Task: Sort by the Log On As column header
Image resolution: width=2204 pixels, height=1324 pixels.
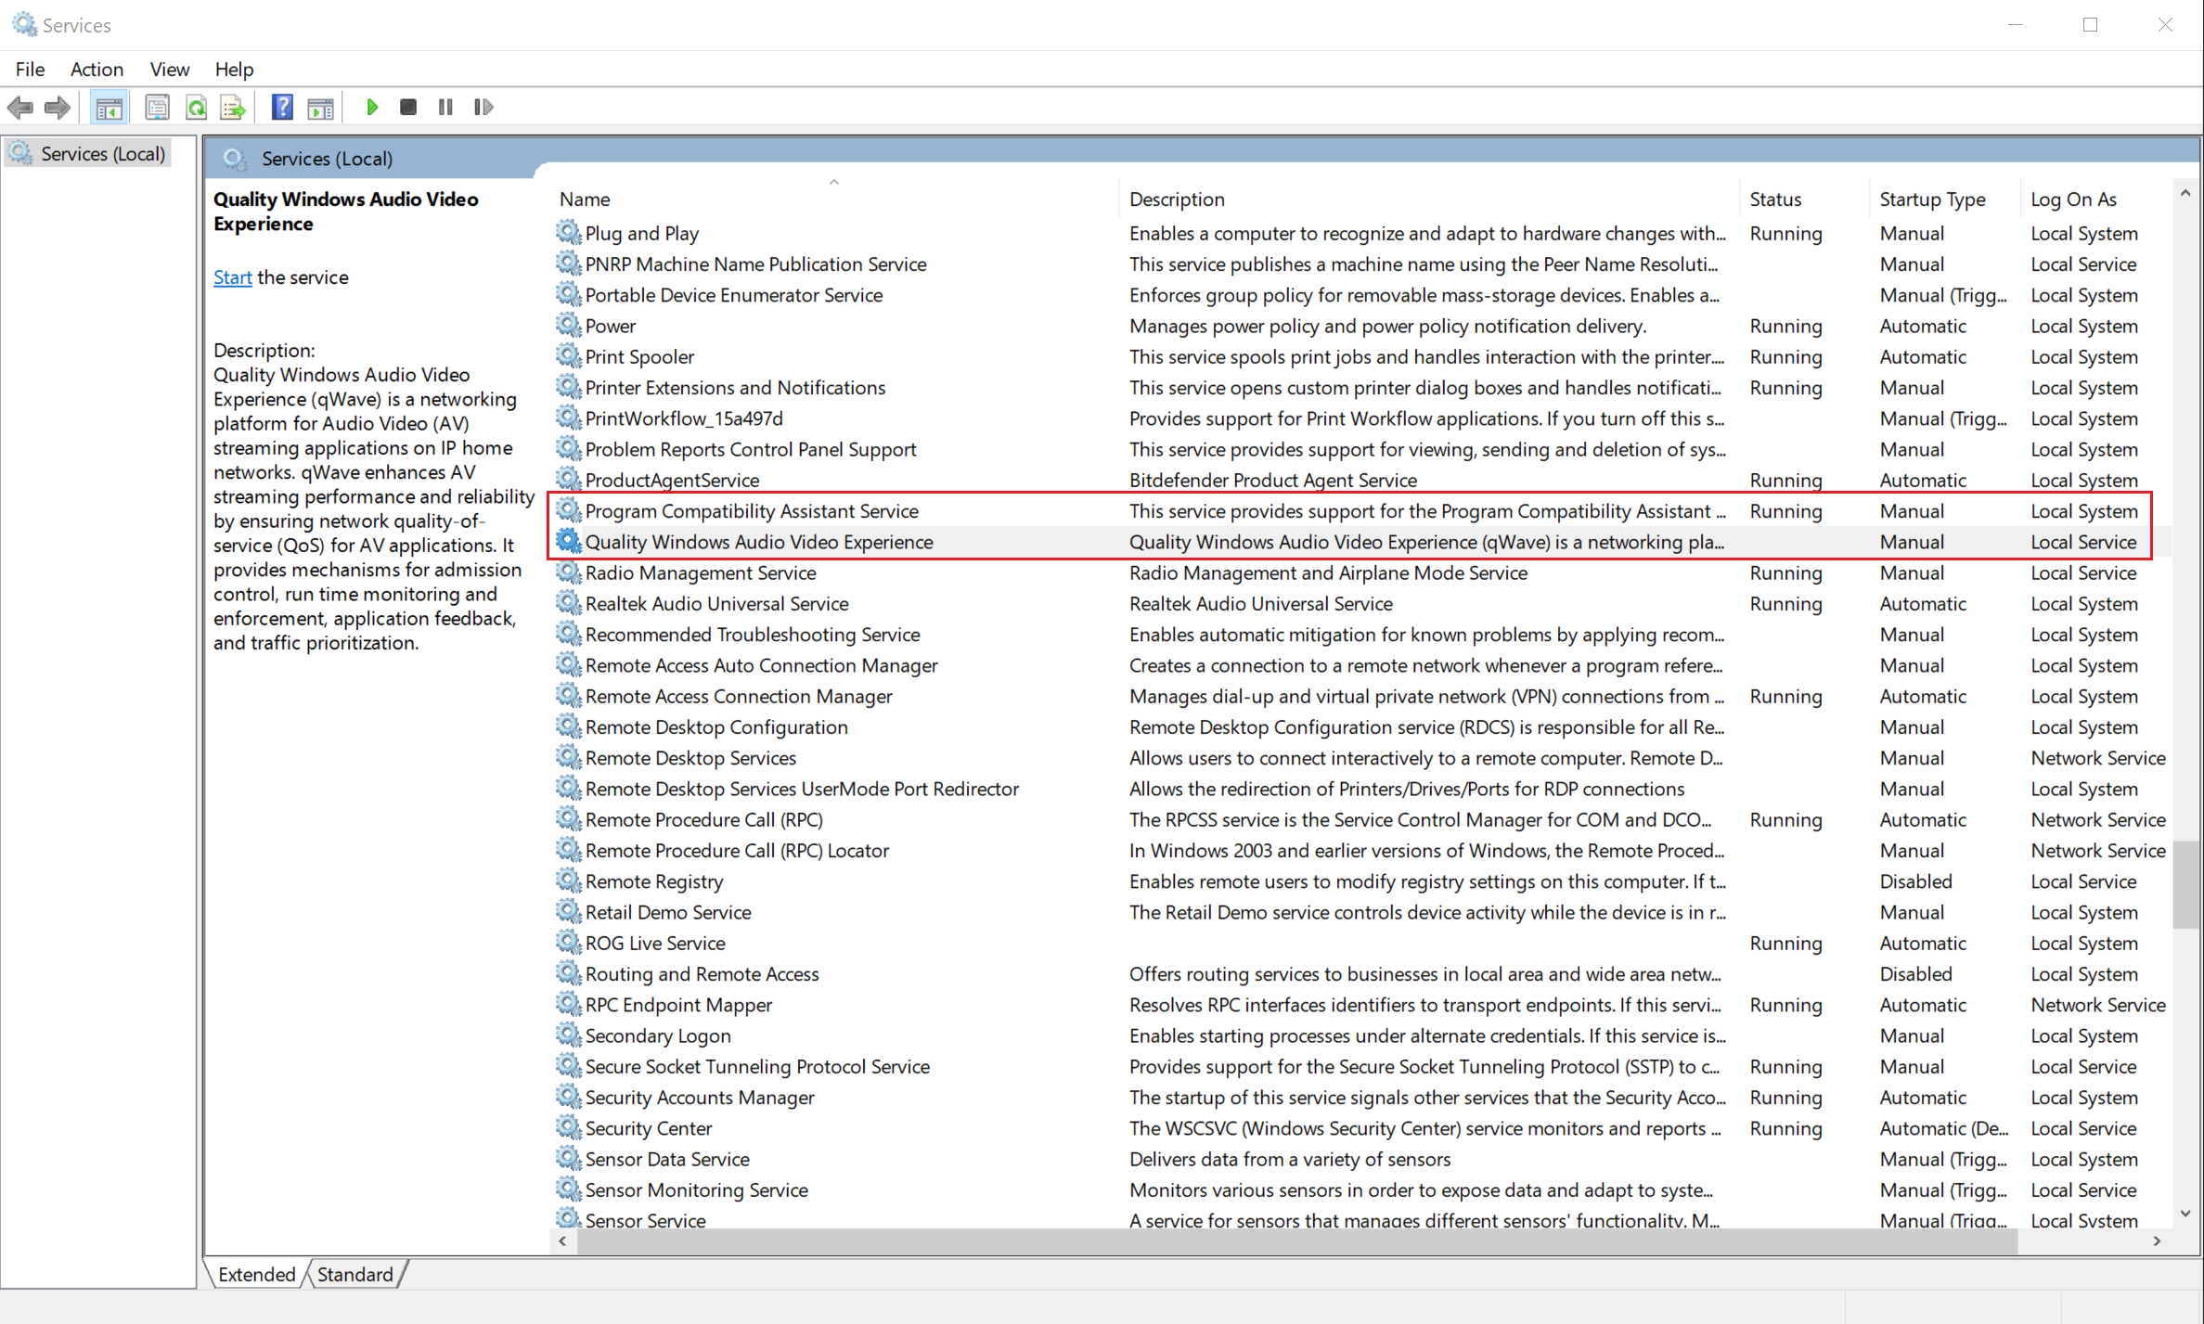Action: [x=2095, y=199]
